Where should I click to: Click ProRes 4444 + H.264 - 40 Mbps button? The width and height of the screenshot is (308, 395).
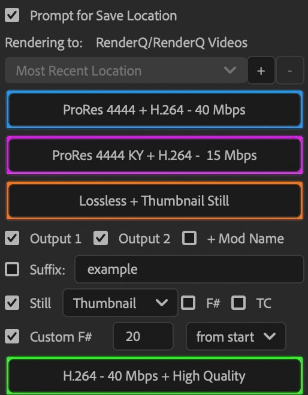pyautogui.click(x=154, y=110)
